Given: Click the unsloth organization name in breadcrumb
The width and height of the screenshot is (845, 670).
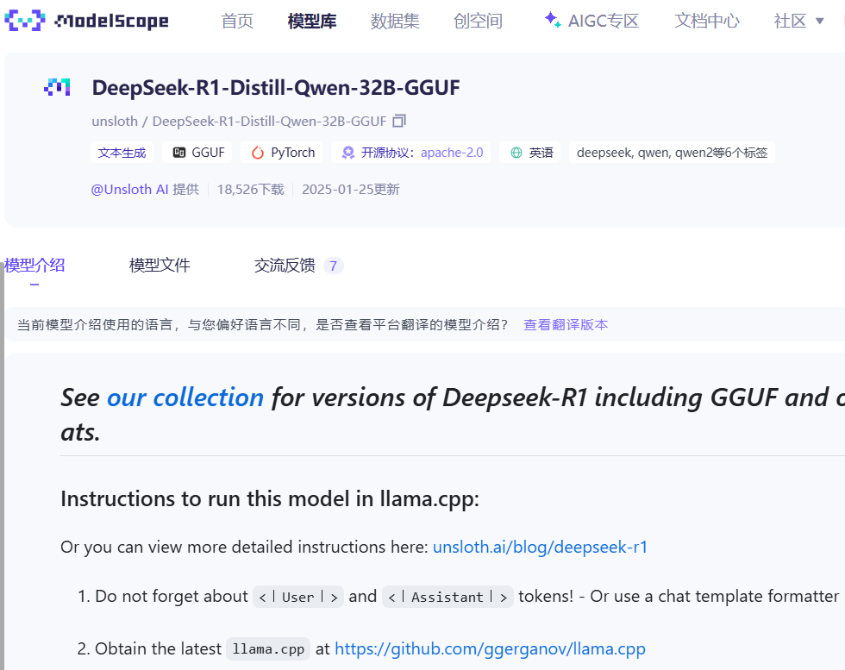Looking at the screenshot, I should pos(115,122).
